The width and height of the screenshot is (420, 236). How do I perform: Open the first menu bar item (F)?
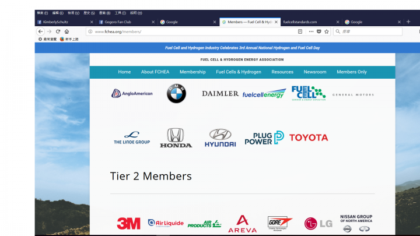43,13
